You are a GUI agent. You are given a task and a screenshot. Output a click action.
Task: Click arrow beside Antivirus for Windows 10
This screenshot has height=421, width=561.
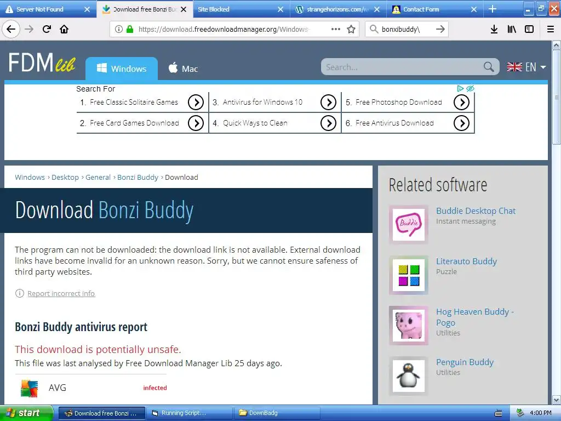tap(329, 103)
